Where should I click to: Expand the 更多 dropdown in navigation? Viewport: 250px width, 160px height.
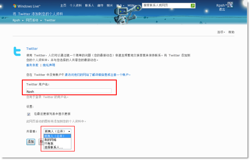[x=120, y=6]
